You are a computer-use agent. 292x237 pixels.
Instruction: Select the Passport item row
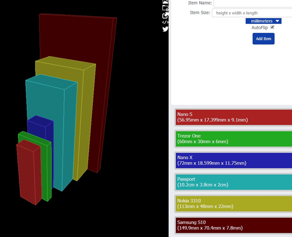[233, 182]
